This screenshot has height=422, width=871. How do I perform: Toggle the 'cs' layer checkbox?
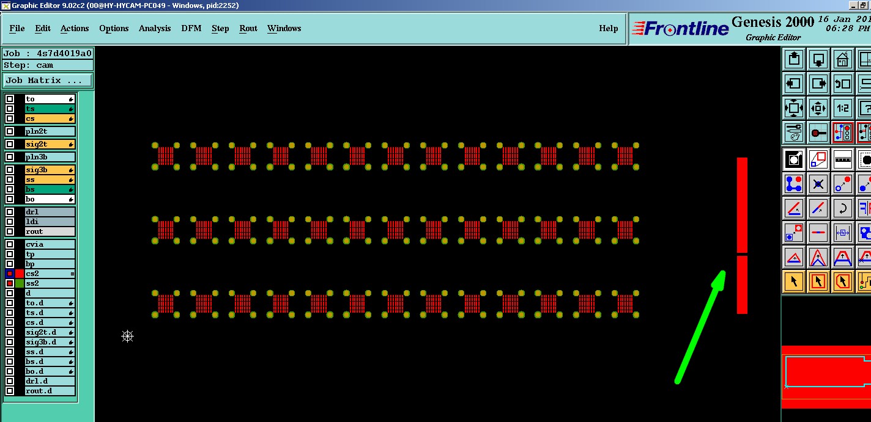(10, 118)
